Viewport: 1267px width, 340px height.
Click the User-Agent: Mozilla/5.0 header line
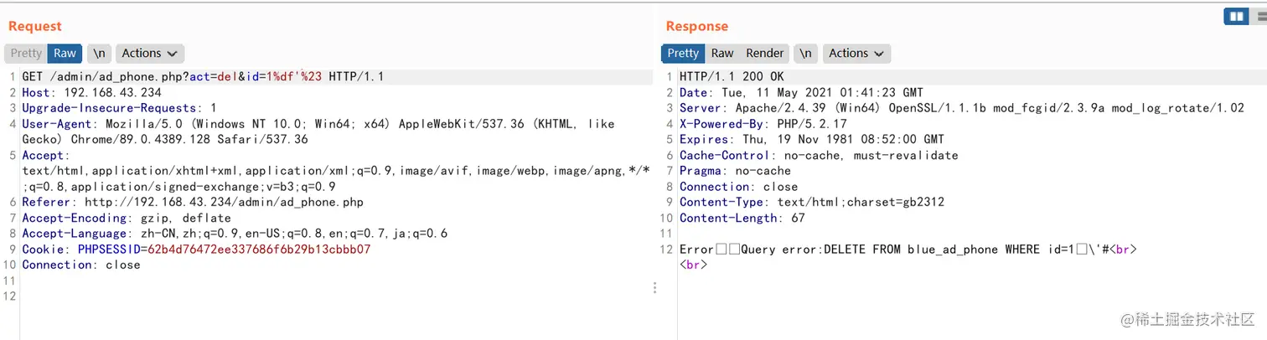tap(318, 124)
